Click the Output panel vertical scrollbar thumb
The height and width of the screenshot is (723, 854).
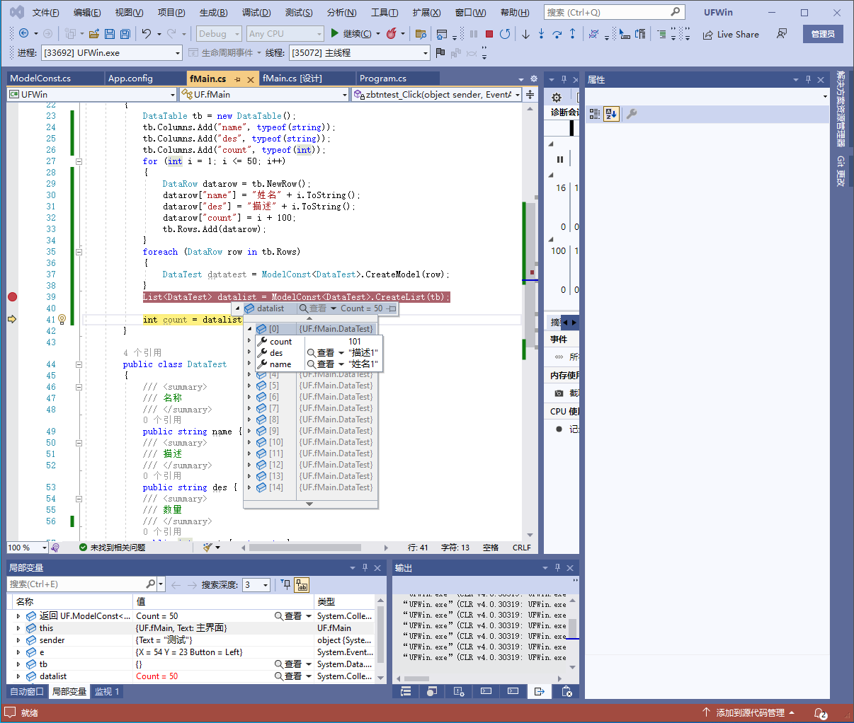572,629
